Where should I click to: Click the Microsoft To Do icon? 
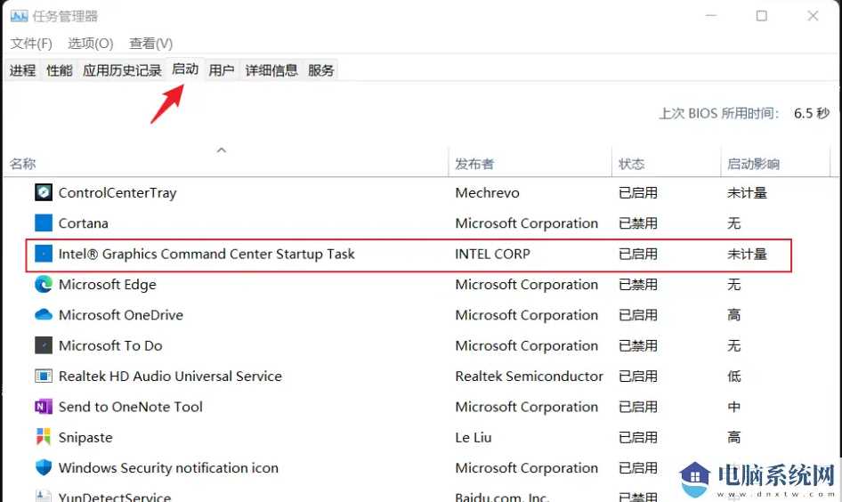44,345
